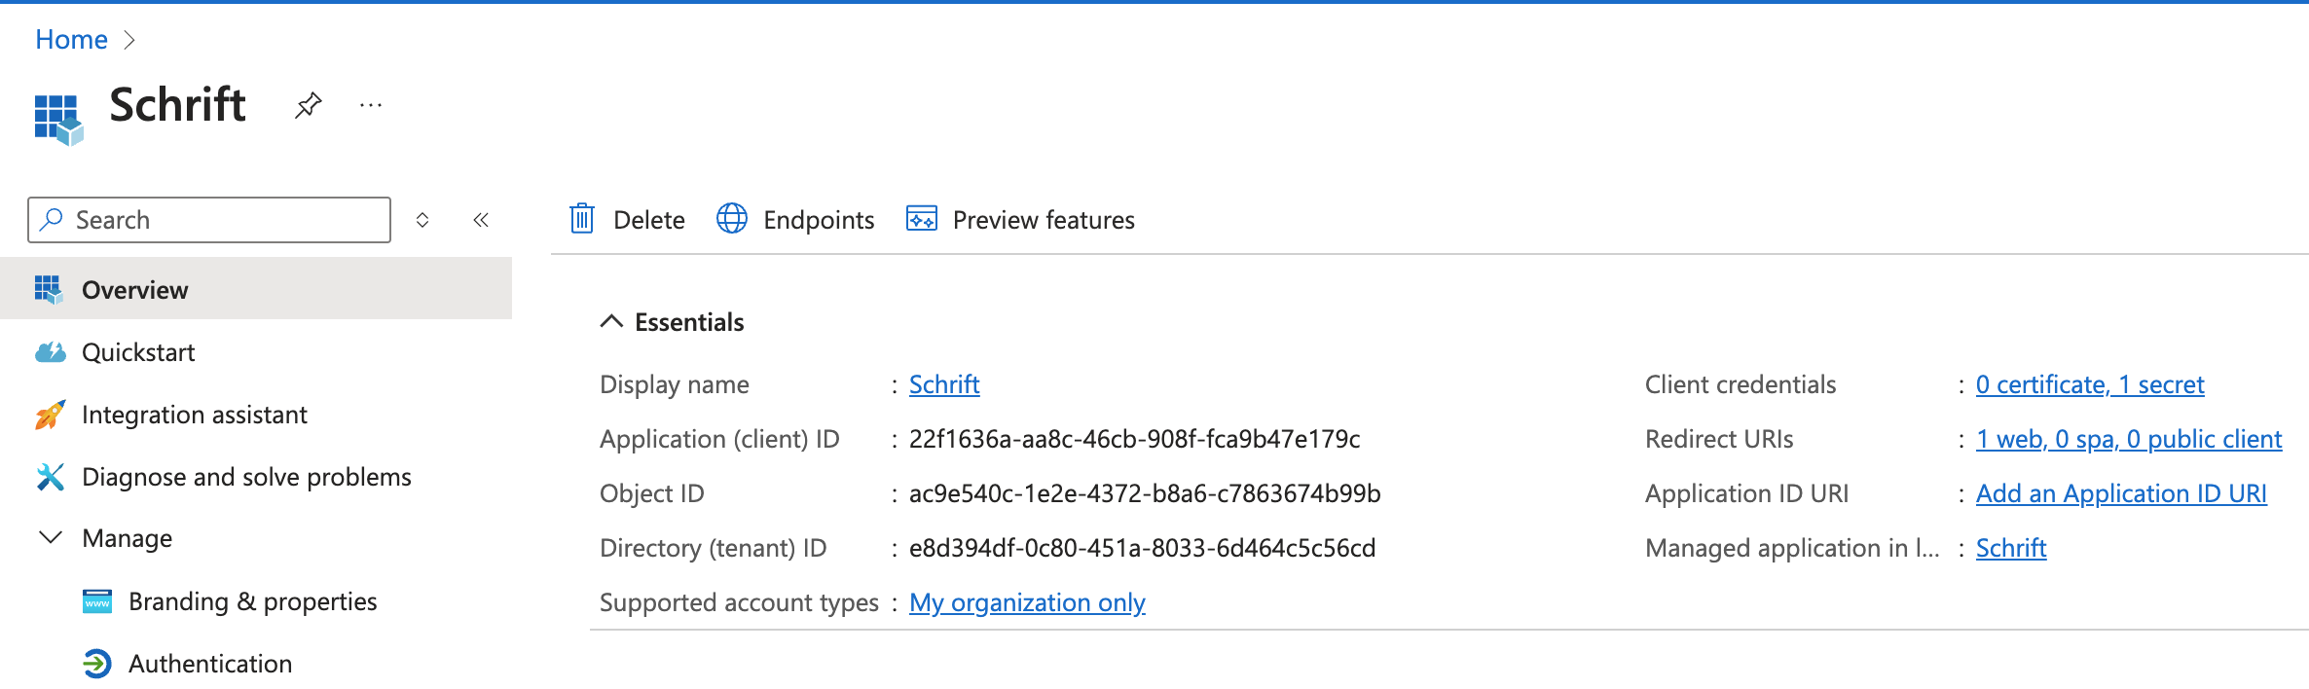Click the Endpoints globe icon
This screenshot has width=2309, height=689.
point(732,219)
